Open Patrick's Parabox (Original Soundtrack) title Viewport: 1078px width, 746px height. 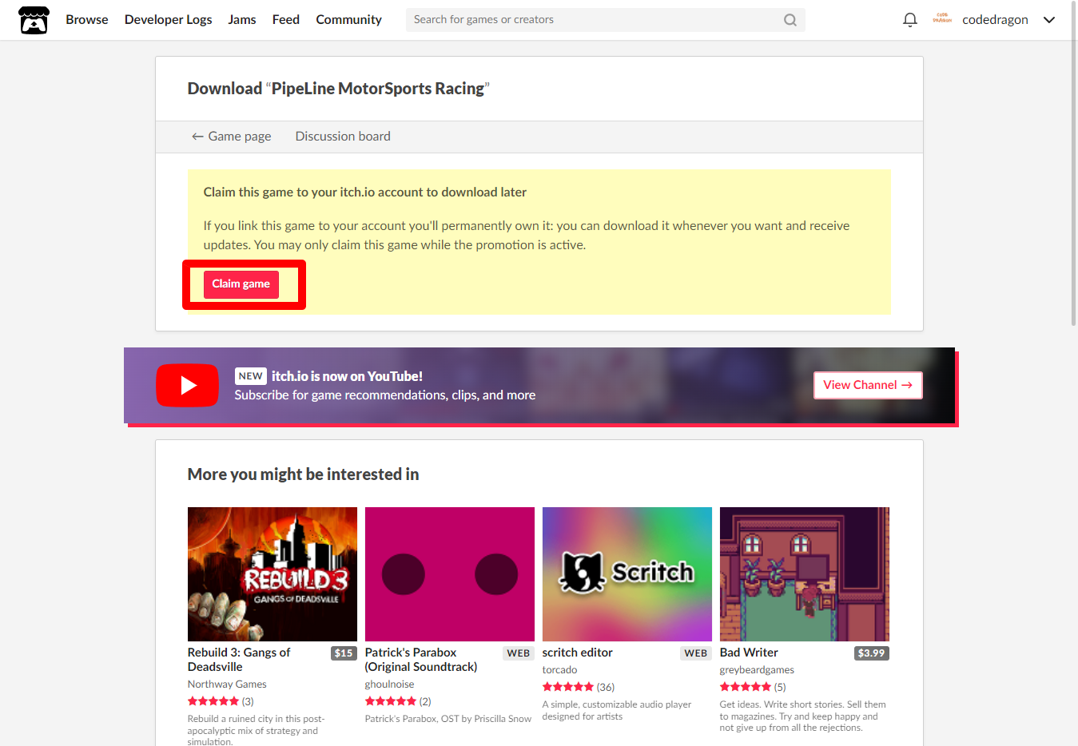(421, 660)
